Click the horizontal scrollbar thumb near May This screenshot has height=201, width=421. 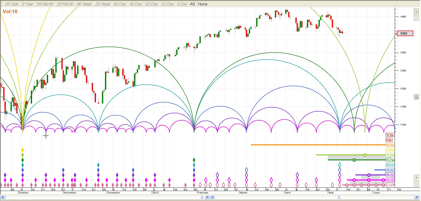pyautogui.click(x=339, y=197)
